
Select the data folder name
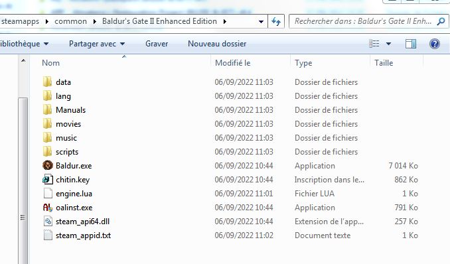64,82
